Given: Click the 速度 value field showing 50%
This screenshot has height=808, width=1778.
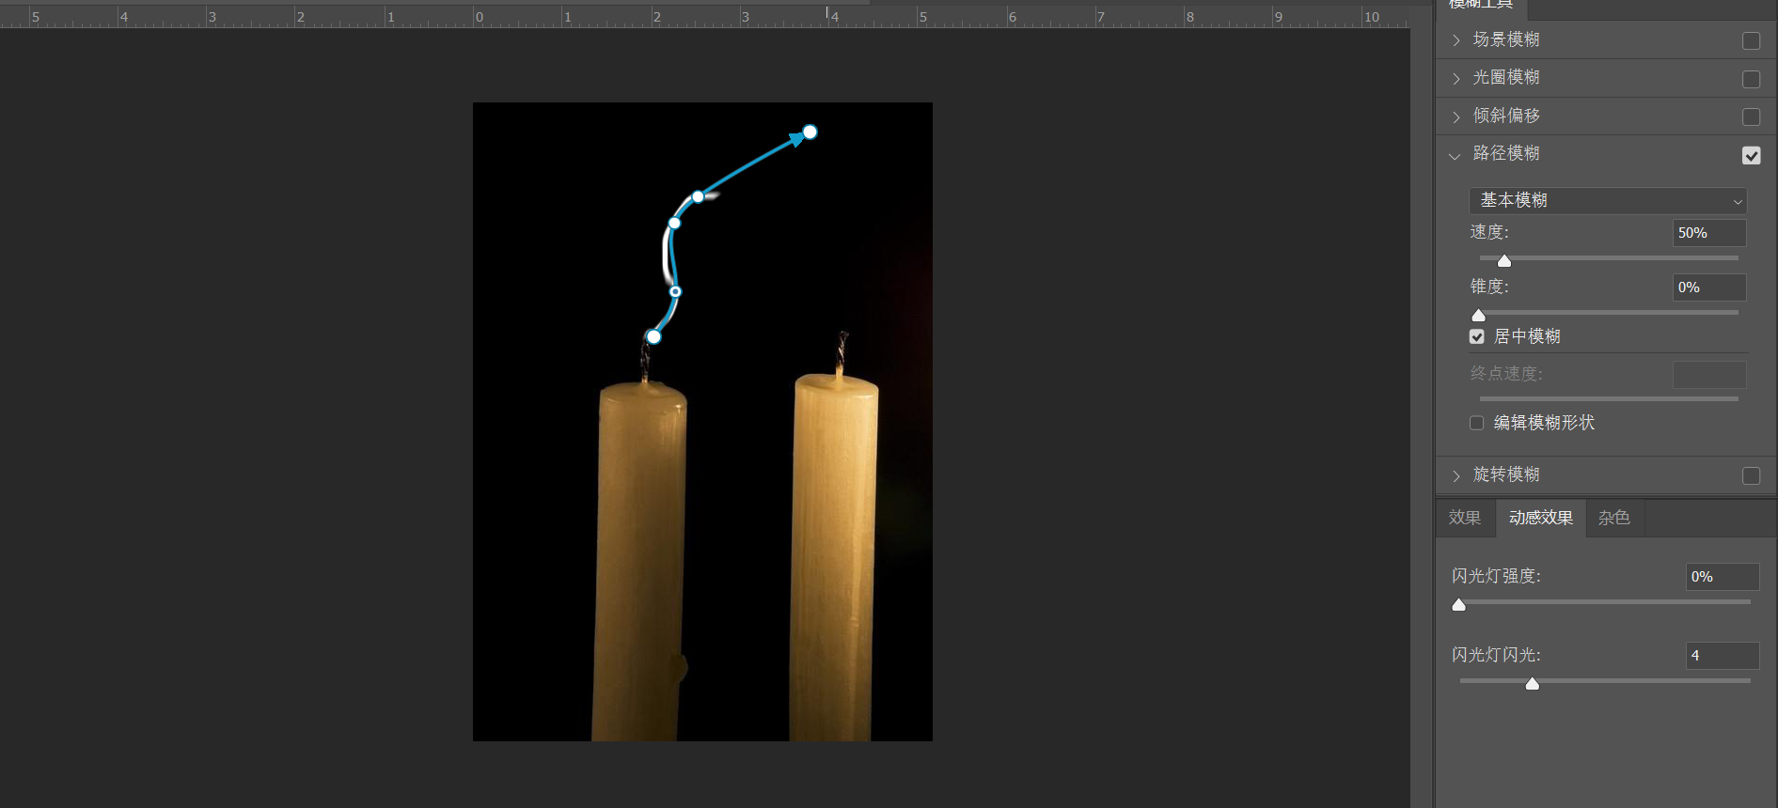Looking at the screenshot, I should tap(1708, 233).
